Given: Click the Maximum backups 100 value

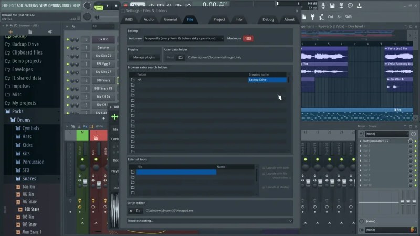Looking at the screenshot, I should [248, 38].
